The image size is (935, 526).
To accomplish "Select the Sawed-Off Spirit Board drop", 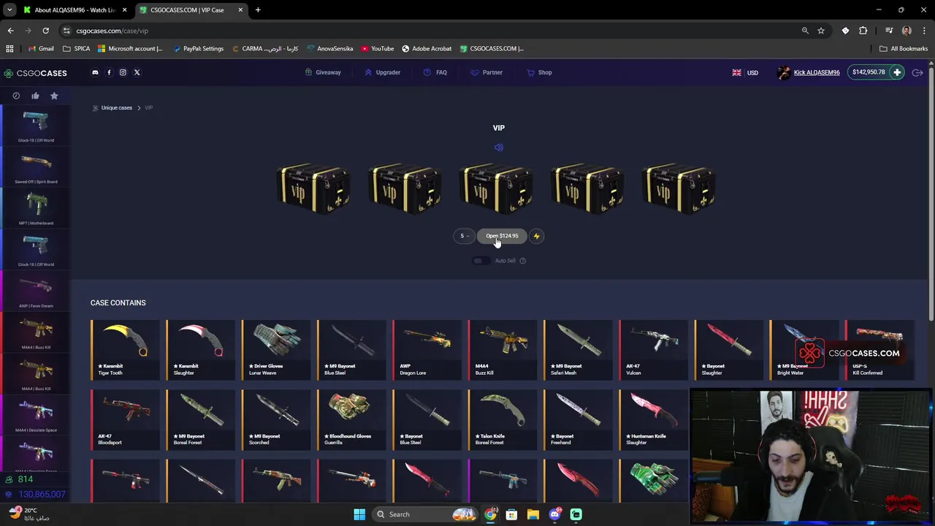I will tap(36, 167).
